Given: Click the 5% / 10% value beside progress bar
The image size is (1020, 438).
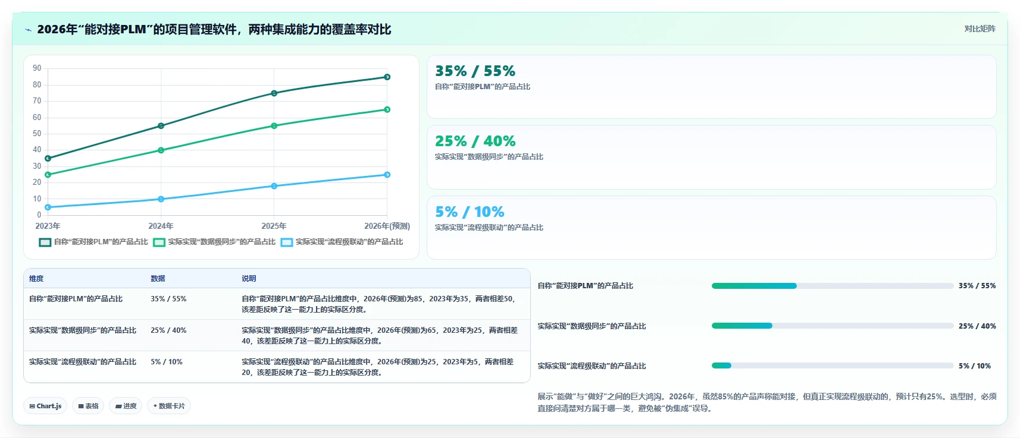Looking at the screenshot, I should (975, 366).
